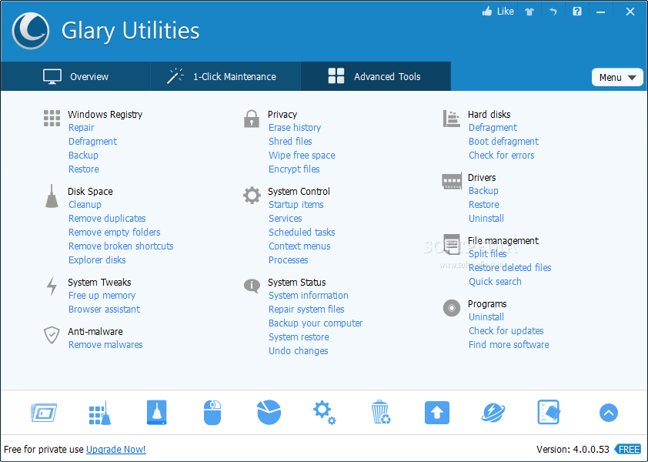Select the Restore link under Drivers

(x=483, y=204)
